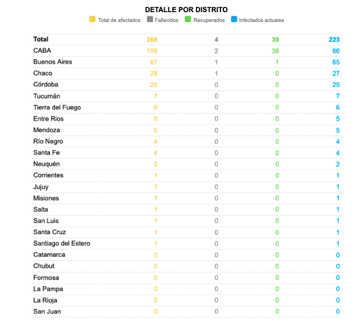This screenshot has height=324, width=355.
Task: Click the DETALLE POR DISTRITO title
Action: click(x=186, y=9)
